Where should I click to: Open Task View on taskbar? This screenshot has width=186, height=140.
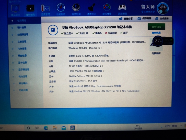coord(37,128)
